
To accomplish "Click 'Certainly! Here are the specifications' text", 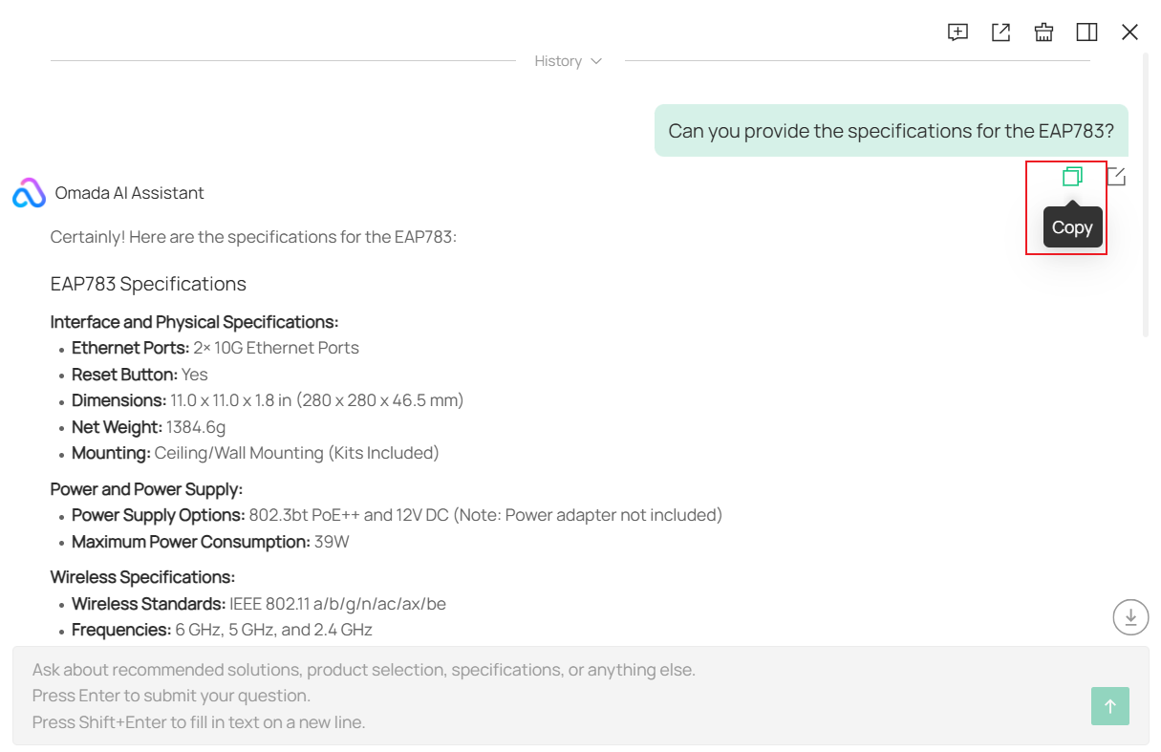I will pyautogui.click(x=253, y=236).
